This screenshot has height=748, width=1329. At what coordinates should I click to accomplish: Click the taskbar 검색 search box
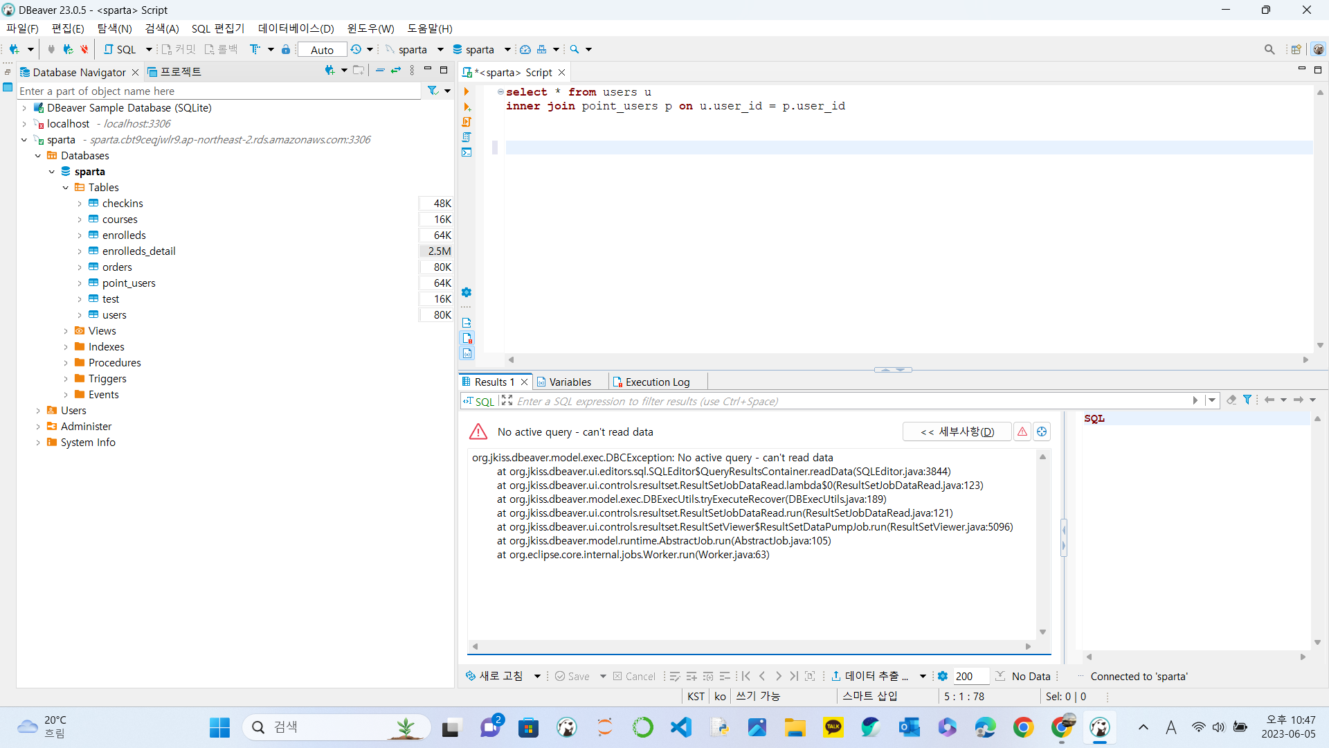(336, 727)
